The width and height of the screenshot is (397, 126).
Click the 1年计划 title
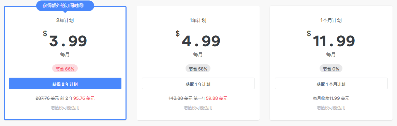198,20
